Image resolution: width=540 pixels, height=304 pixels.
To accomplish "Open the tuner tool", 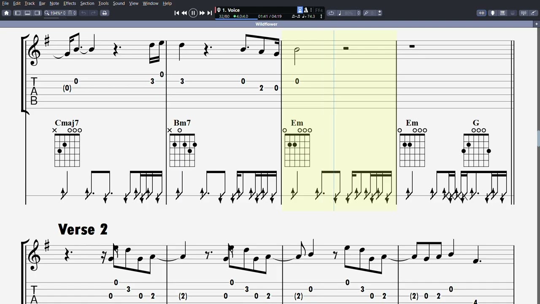I will coord(524,13).
